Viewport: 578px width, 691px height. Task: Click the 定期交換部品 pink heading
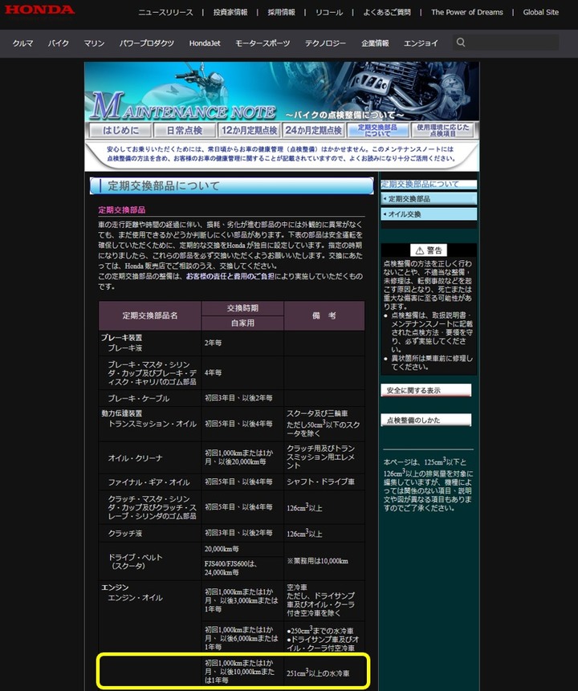click(122, 209)
